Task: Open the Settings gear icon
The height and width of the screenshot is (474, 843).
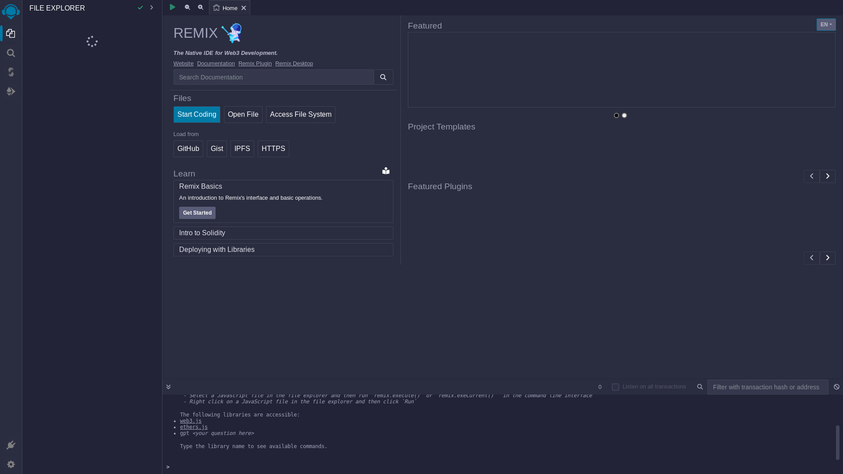Action: [x=11, y=464]
